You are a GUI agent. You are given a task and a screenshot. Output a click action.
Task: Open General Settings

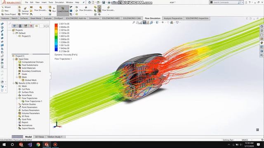click(x=25, y=11)
